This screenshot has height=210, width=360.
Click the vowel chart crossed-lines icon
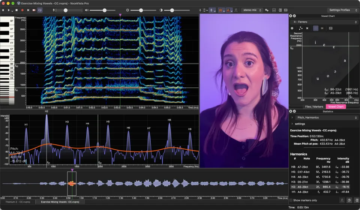point(322,28)
